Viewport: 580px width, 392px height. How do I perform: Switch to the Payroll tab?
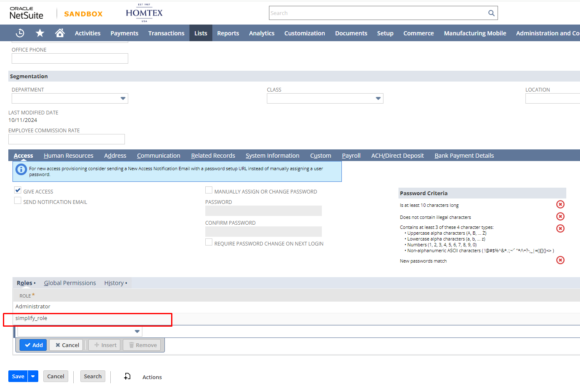(x=351, y=156)
